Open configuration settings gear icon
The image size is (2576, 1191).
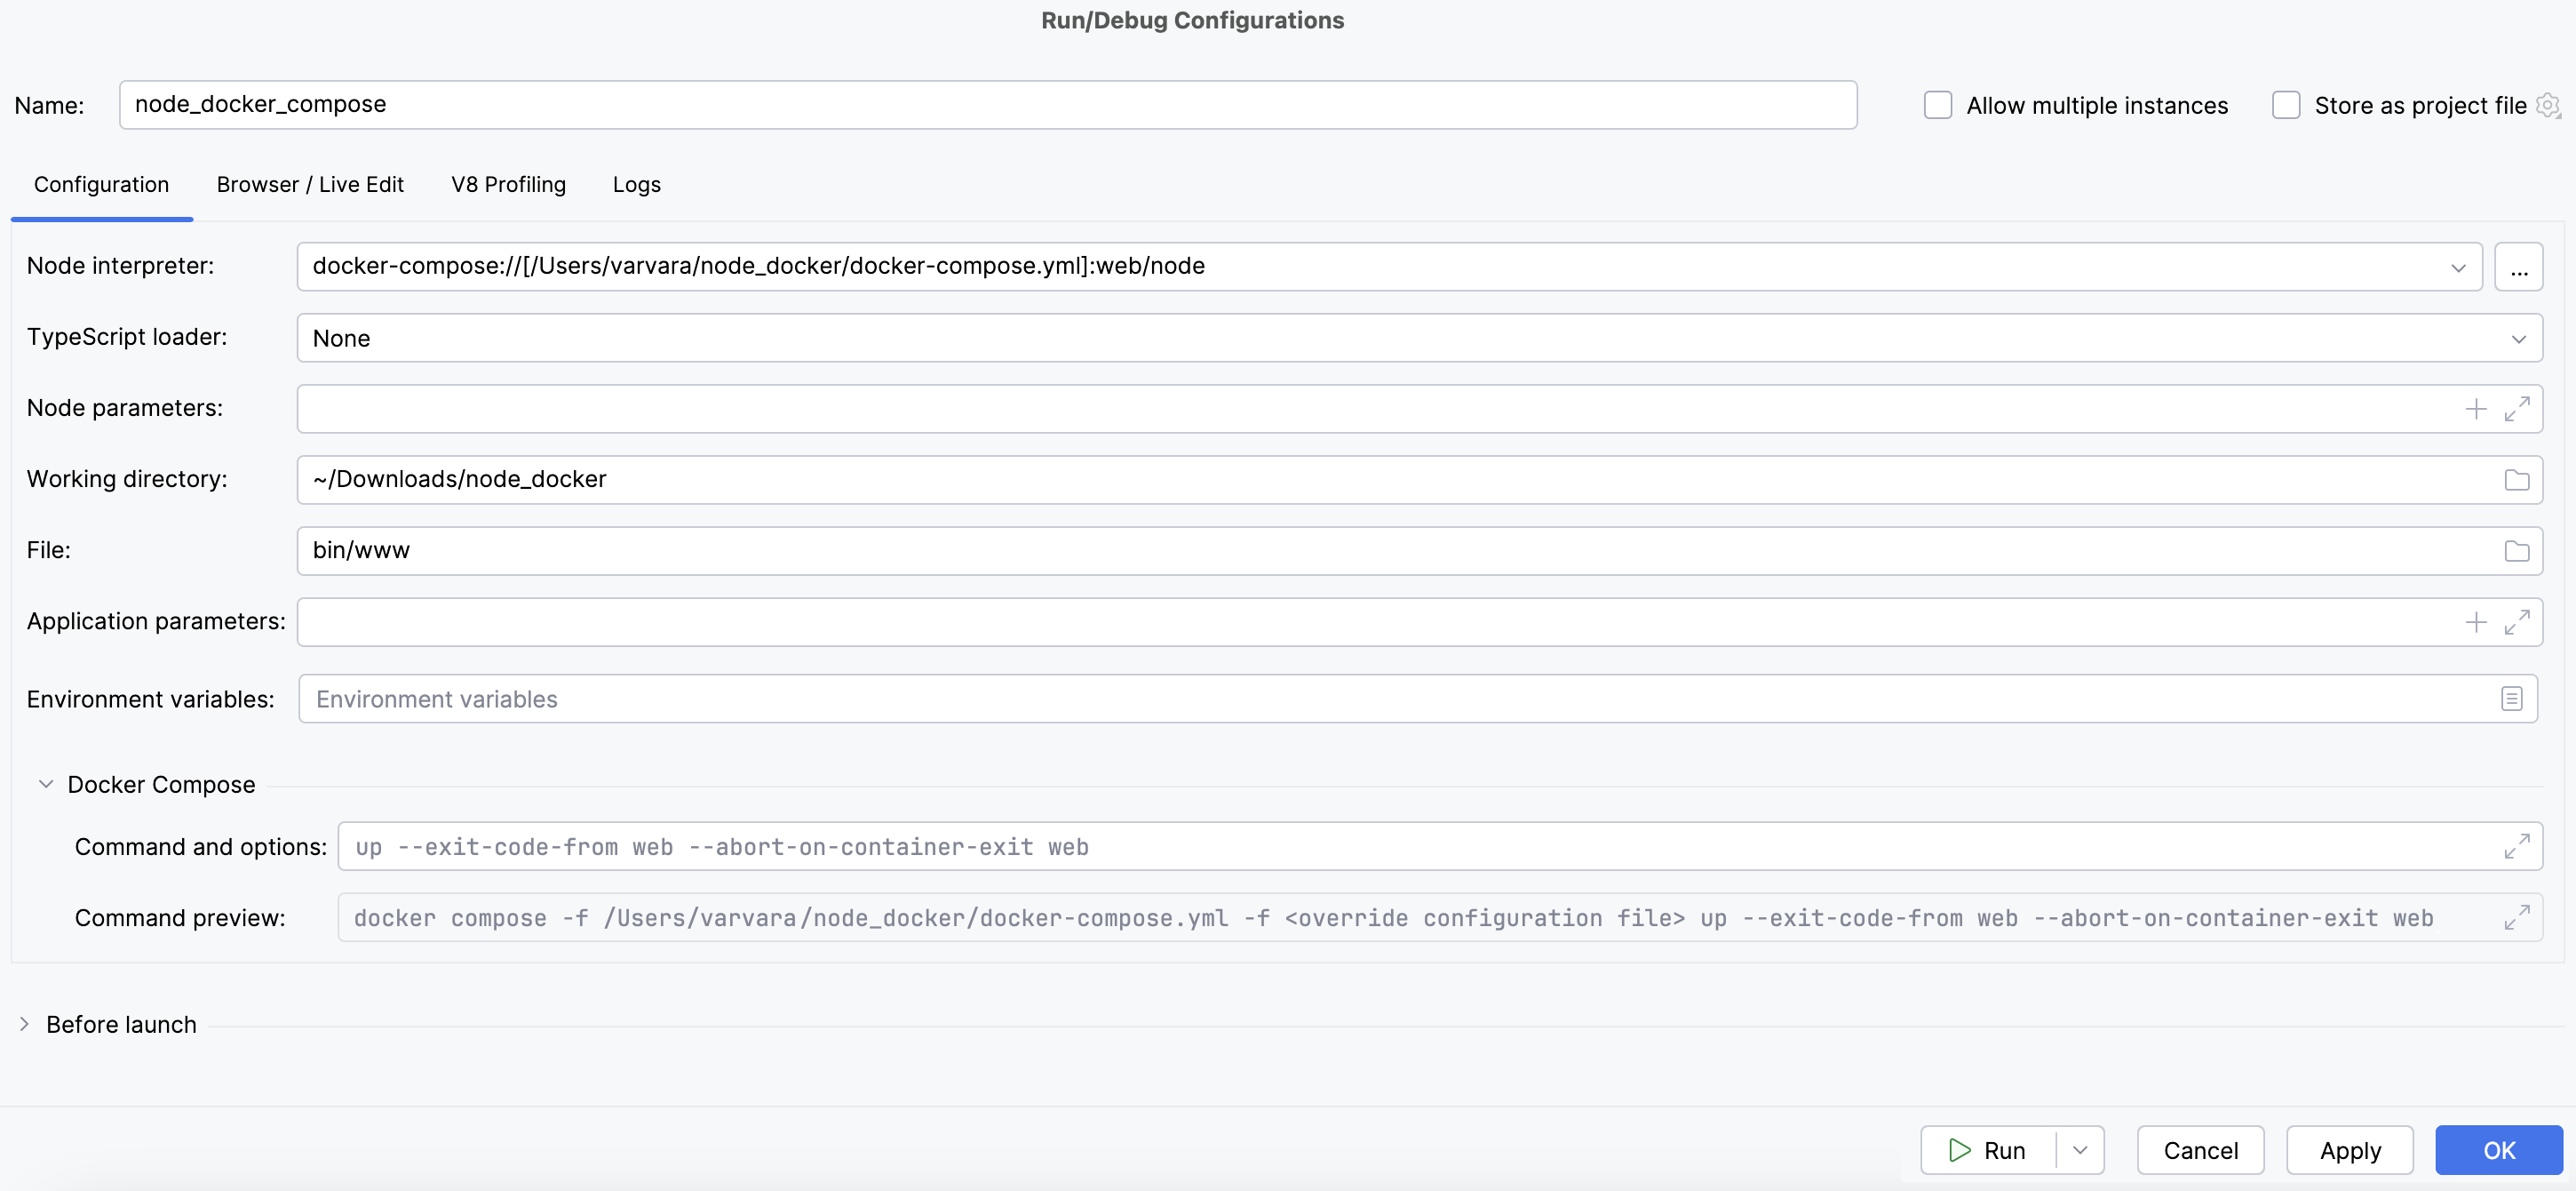click(2548, 105)
